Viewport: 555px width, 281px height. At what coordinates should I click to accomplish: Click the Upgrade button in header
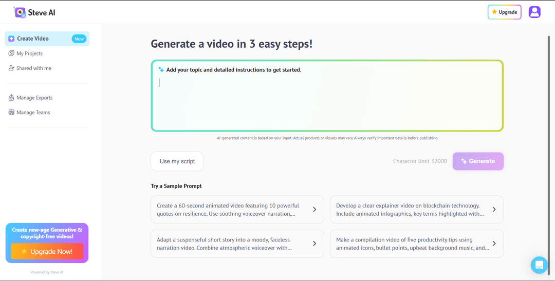click(x=505, y=12)
